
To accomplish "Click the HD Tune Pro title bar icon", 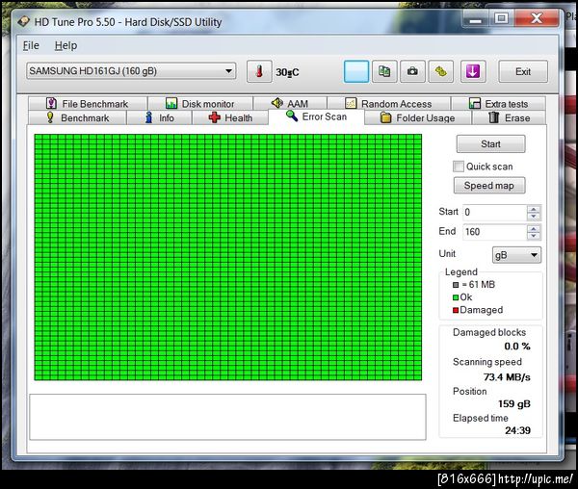I will click(x=23, y=22).
